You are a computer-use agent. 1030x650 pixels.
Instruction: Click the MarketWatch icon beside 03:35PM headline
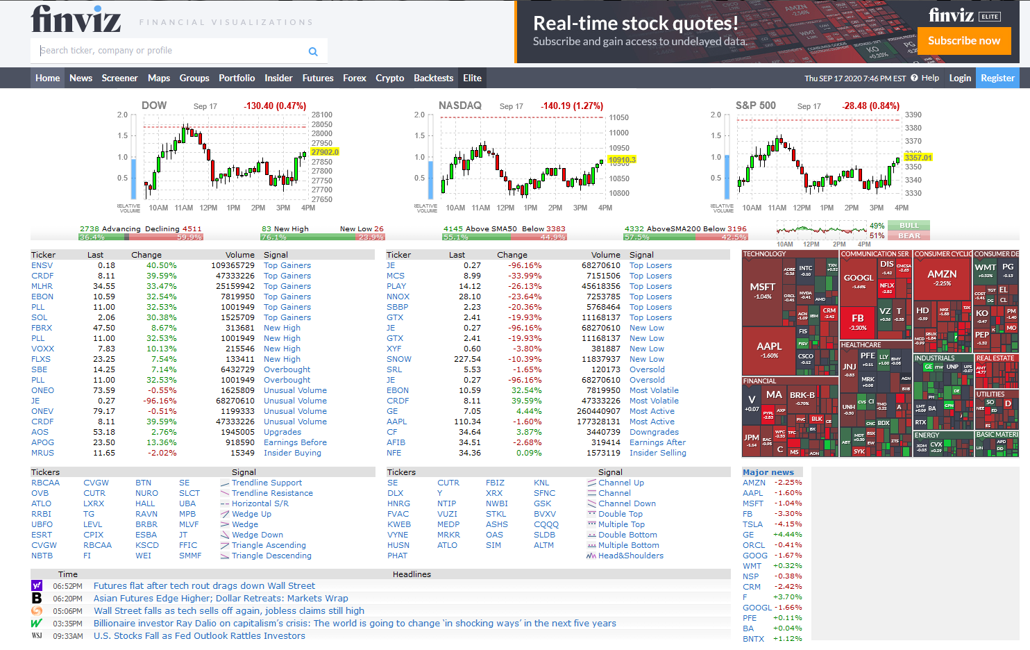[x=37, y=623]
